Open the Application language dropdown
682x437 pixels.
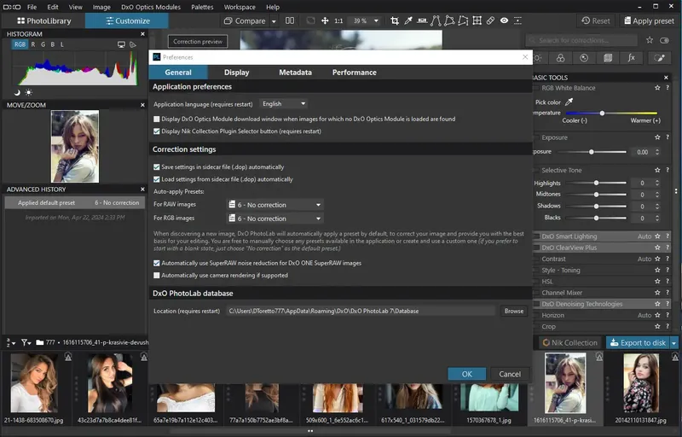tap(284, 103)
